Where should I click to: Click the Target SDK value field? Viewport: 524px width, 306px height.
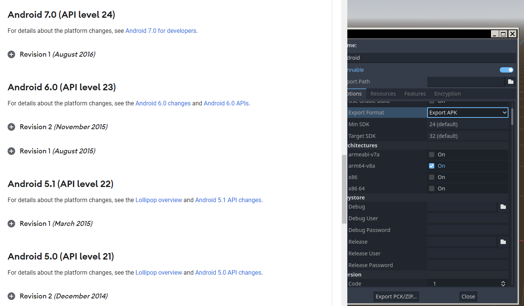468,136
